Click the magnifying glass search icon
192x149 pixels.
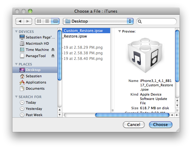tap(140, 21)
